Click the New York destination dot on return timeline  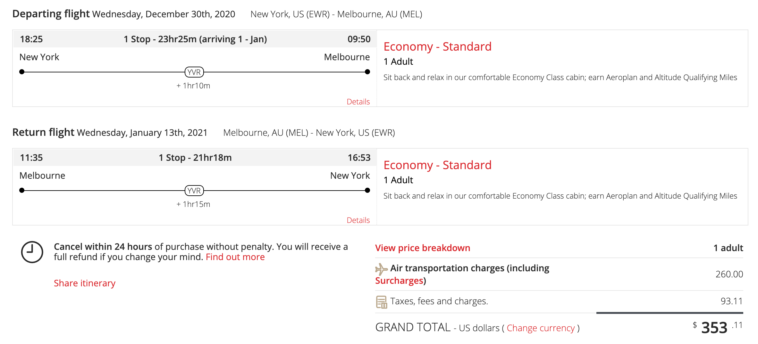(367, 190)
